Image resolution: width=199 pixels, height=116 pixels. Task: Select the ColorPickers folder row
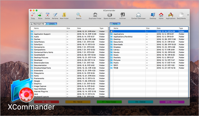[x=69, y=42]
